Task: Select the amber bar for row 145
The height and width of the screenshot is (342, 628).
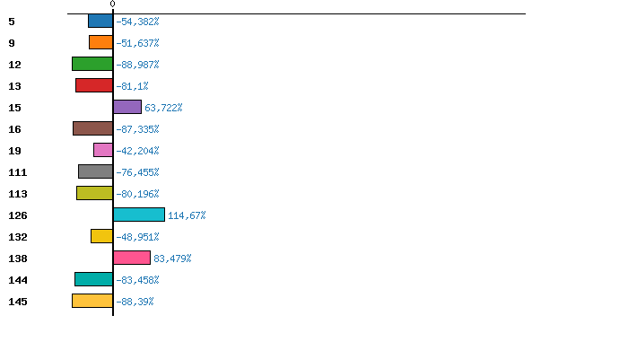Action: pyautogui.click(x=92, y=301)
